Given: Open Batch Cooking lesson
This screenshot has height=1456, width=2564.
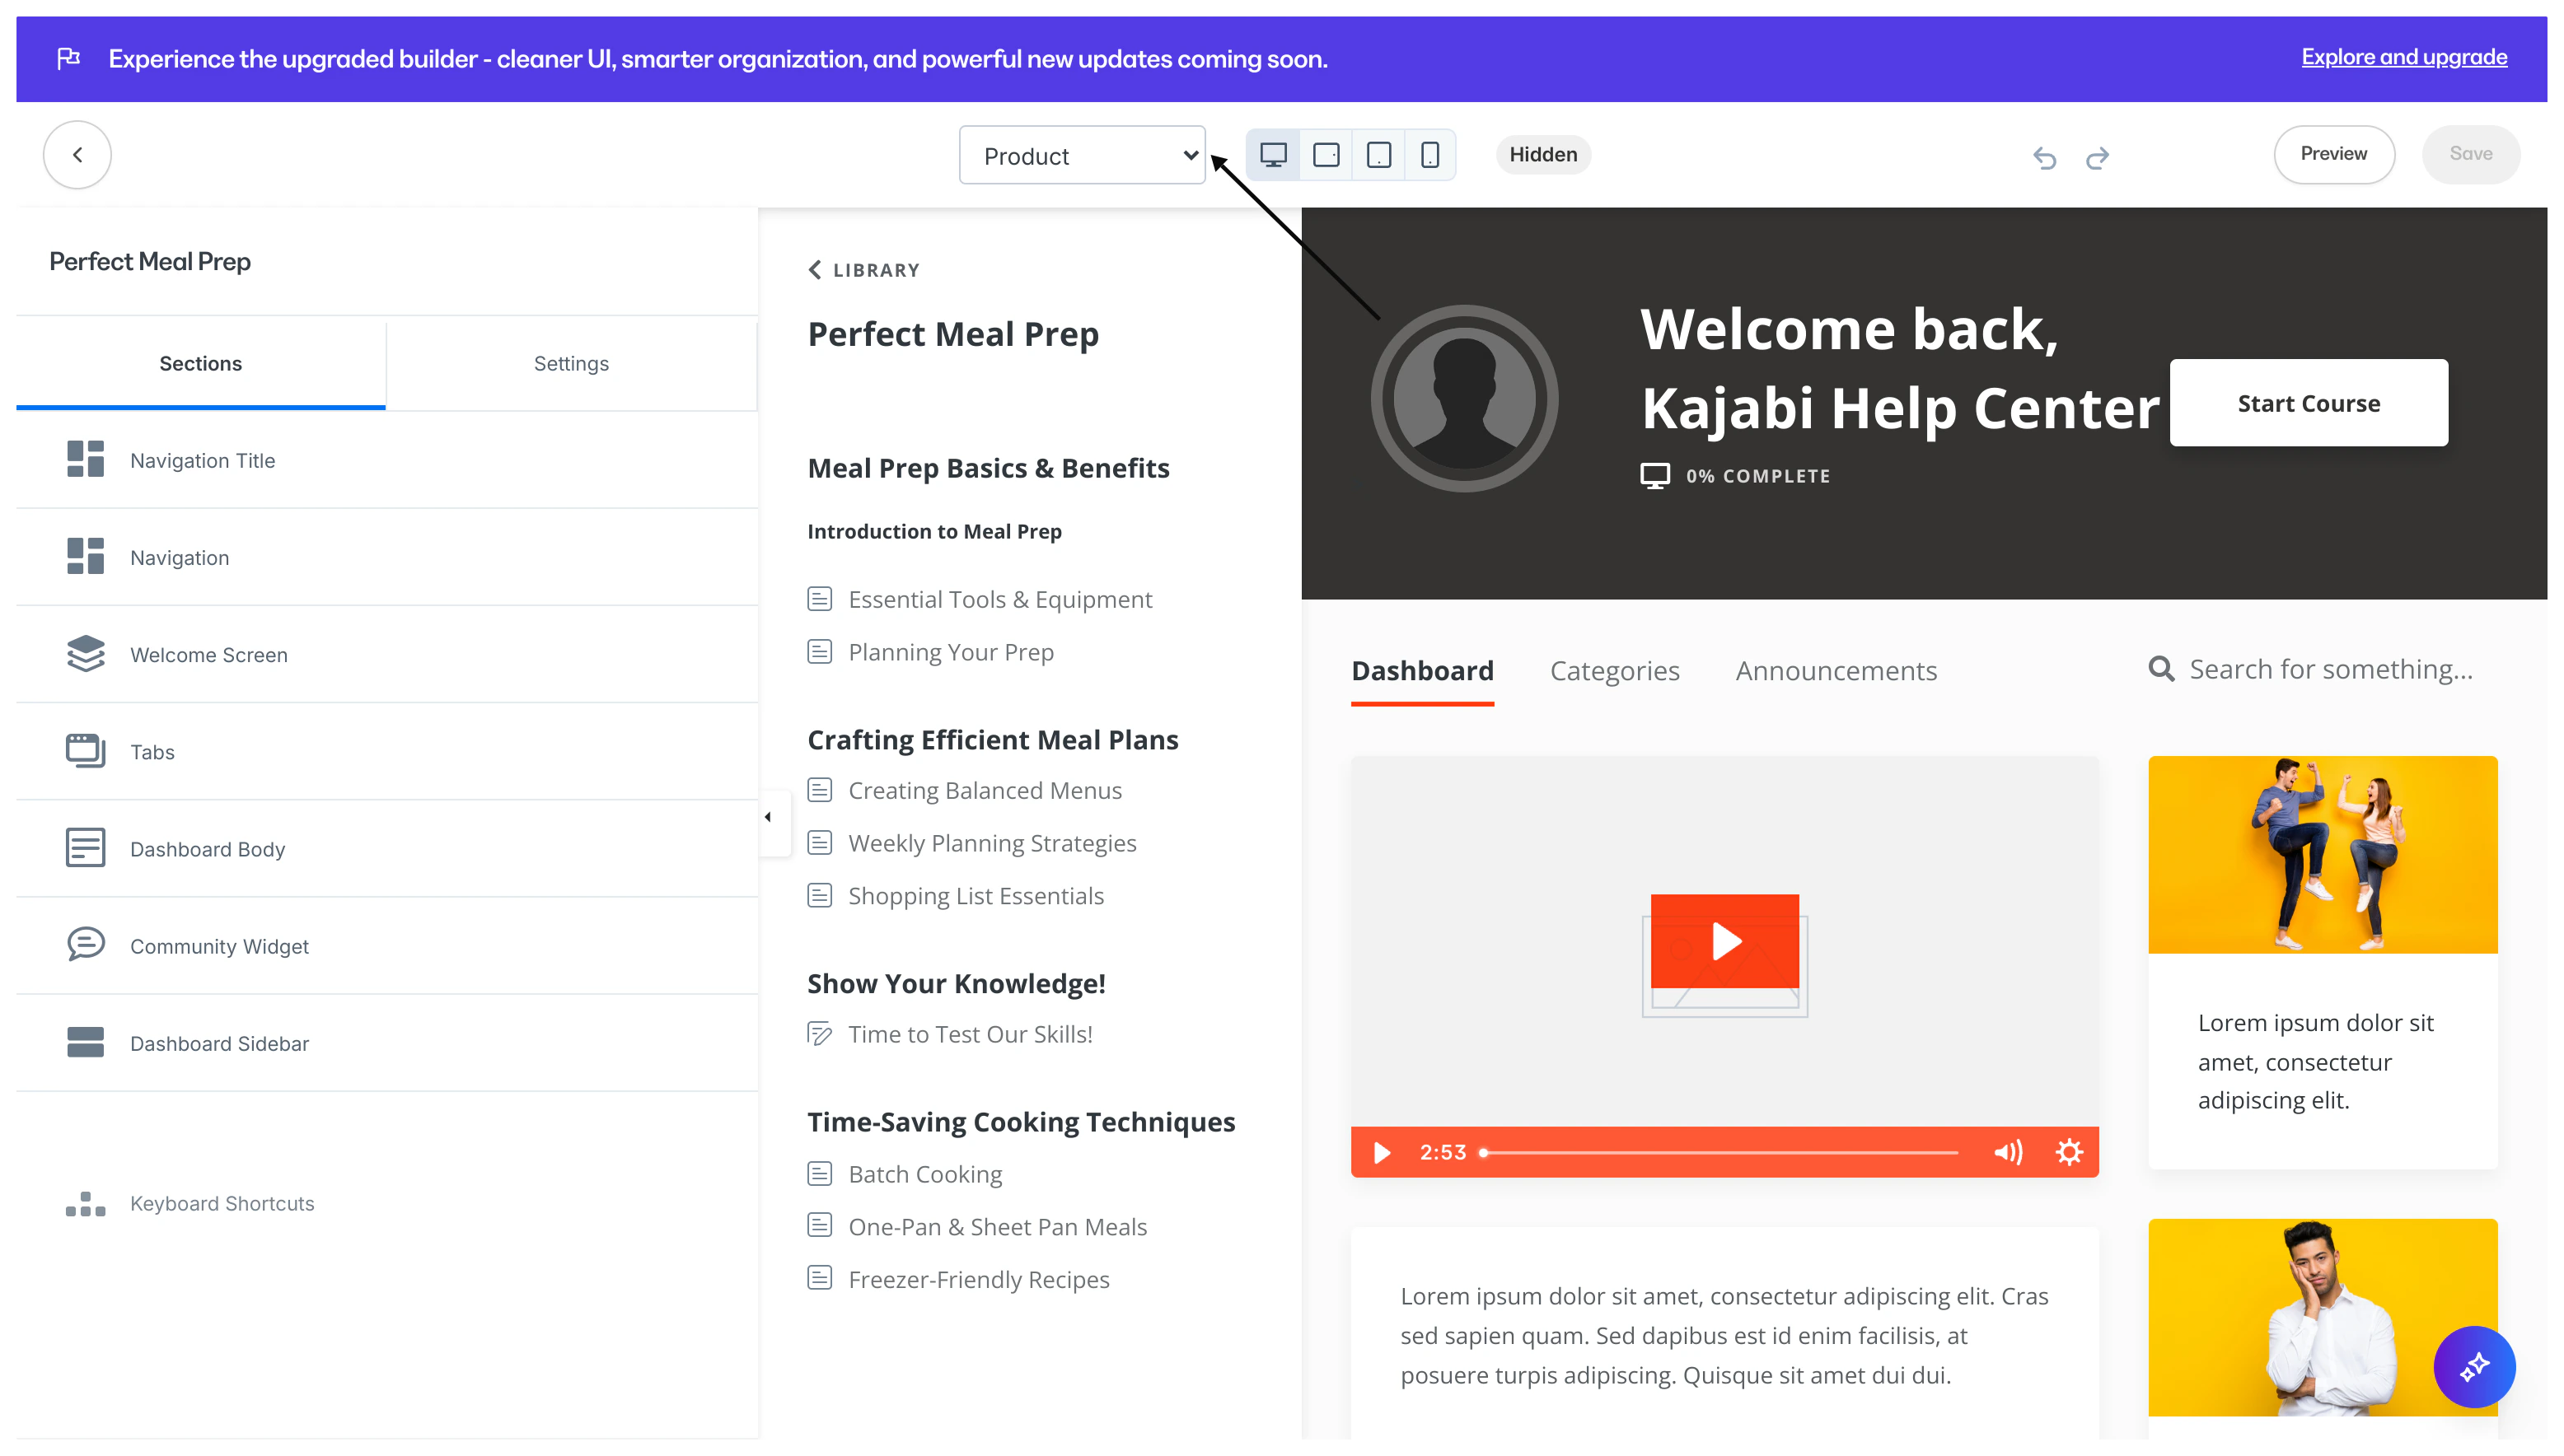Looking at the screenshot, I should pyautogui.click(x=905, y=1174).
